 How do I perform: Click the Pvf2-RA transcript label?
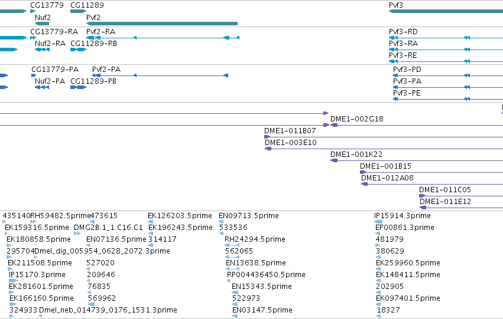pos(100,32)
